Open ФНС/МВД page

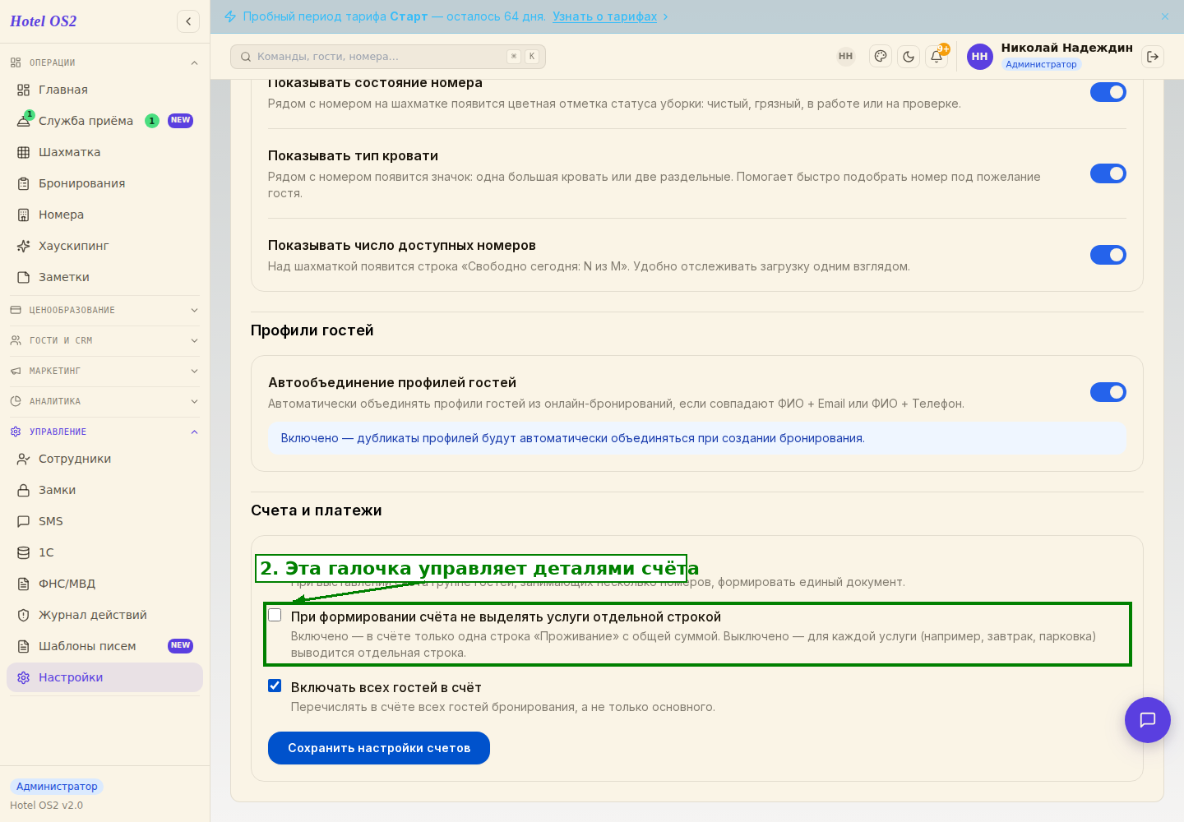(104, 584)
